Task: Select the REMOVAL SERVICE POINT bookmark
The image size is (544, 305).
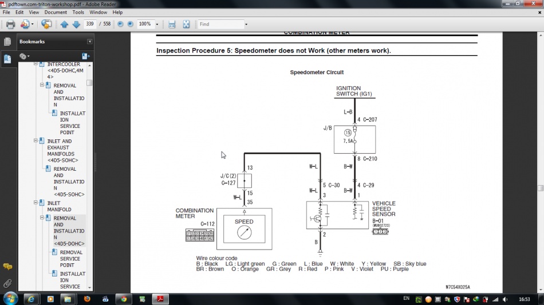Action: click(x=71, y=259)
